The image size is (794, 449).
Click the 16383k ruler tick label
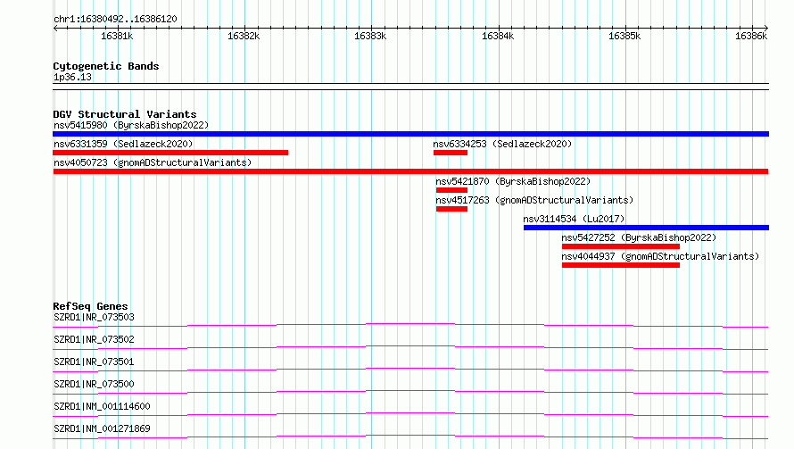pos(370,36)
